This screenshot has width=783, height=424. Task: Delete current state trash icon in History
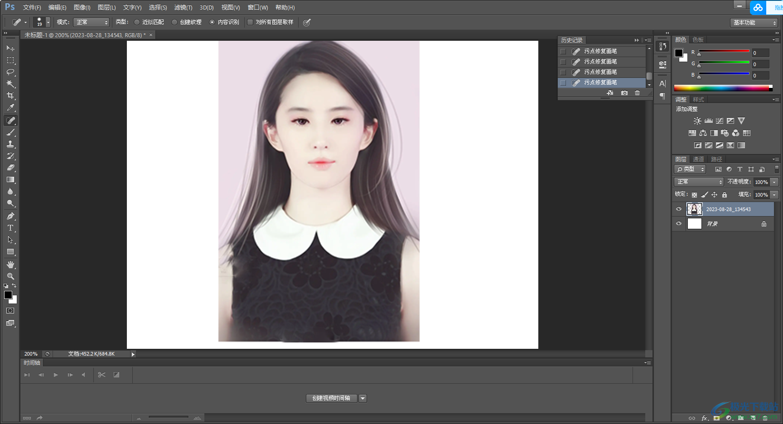point(638,93)
